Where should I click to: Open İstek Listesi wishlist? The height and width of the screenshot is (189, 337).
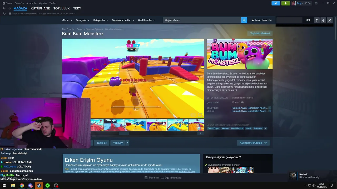pos(261,20)
